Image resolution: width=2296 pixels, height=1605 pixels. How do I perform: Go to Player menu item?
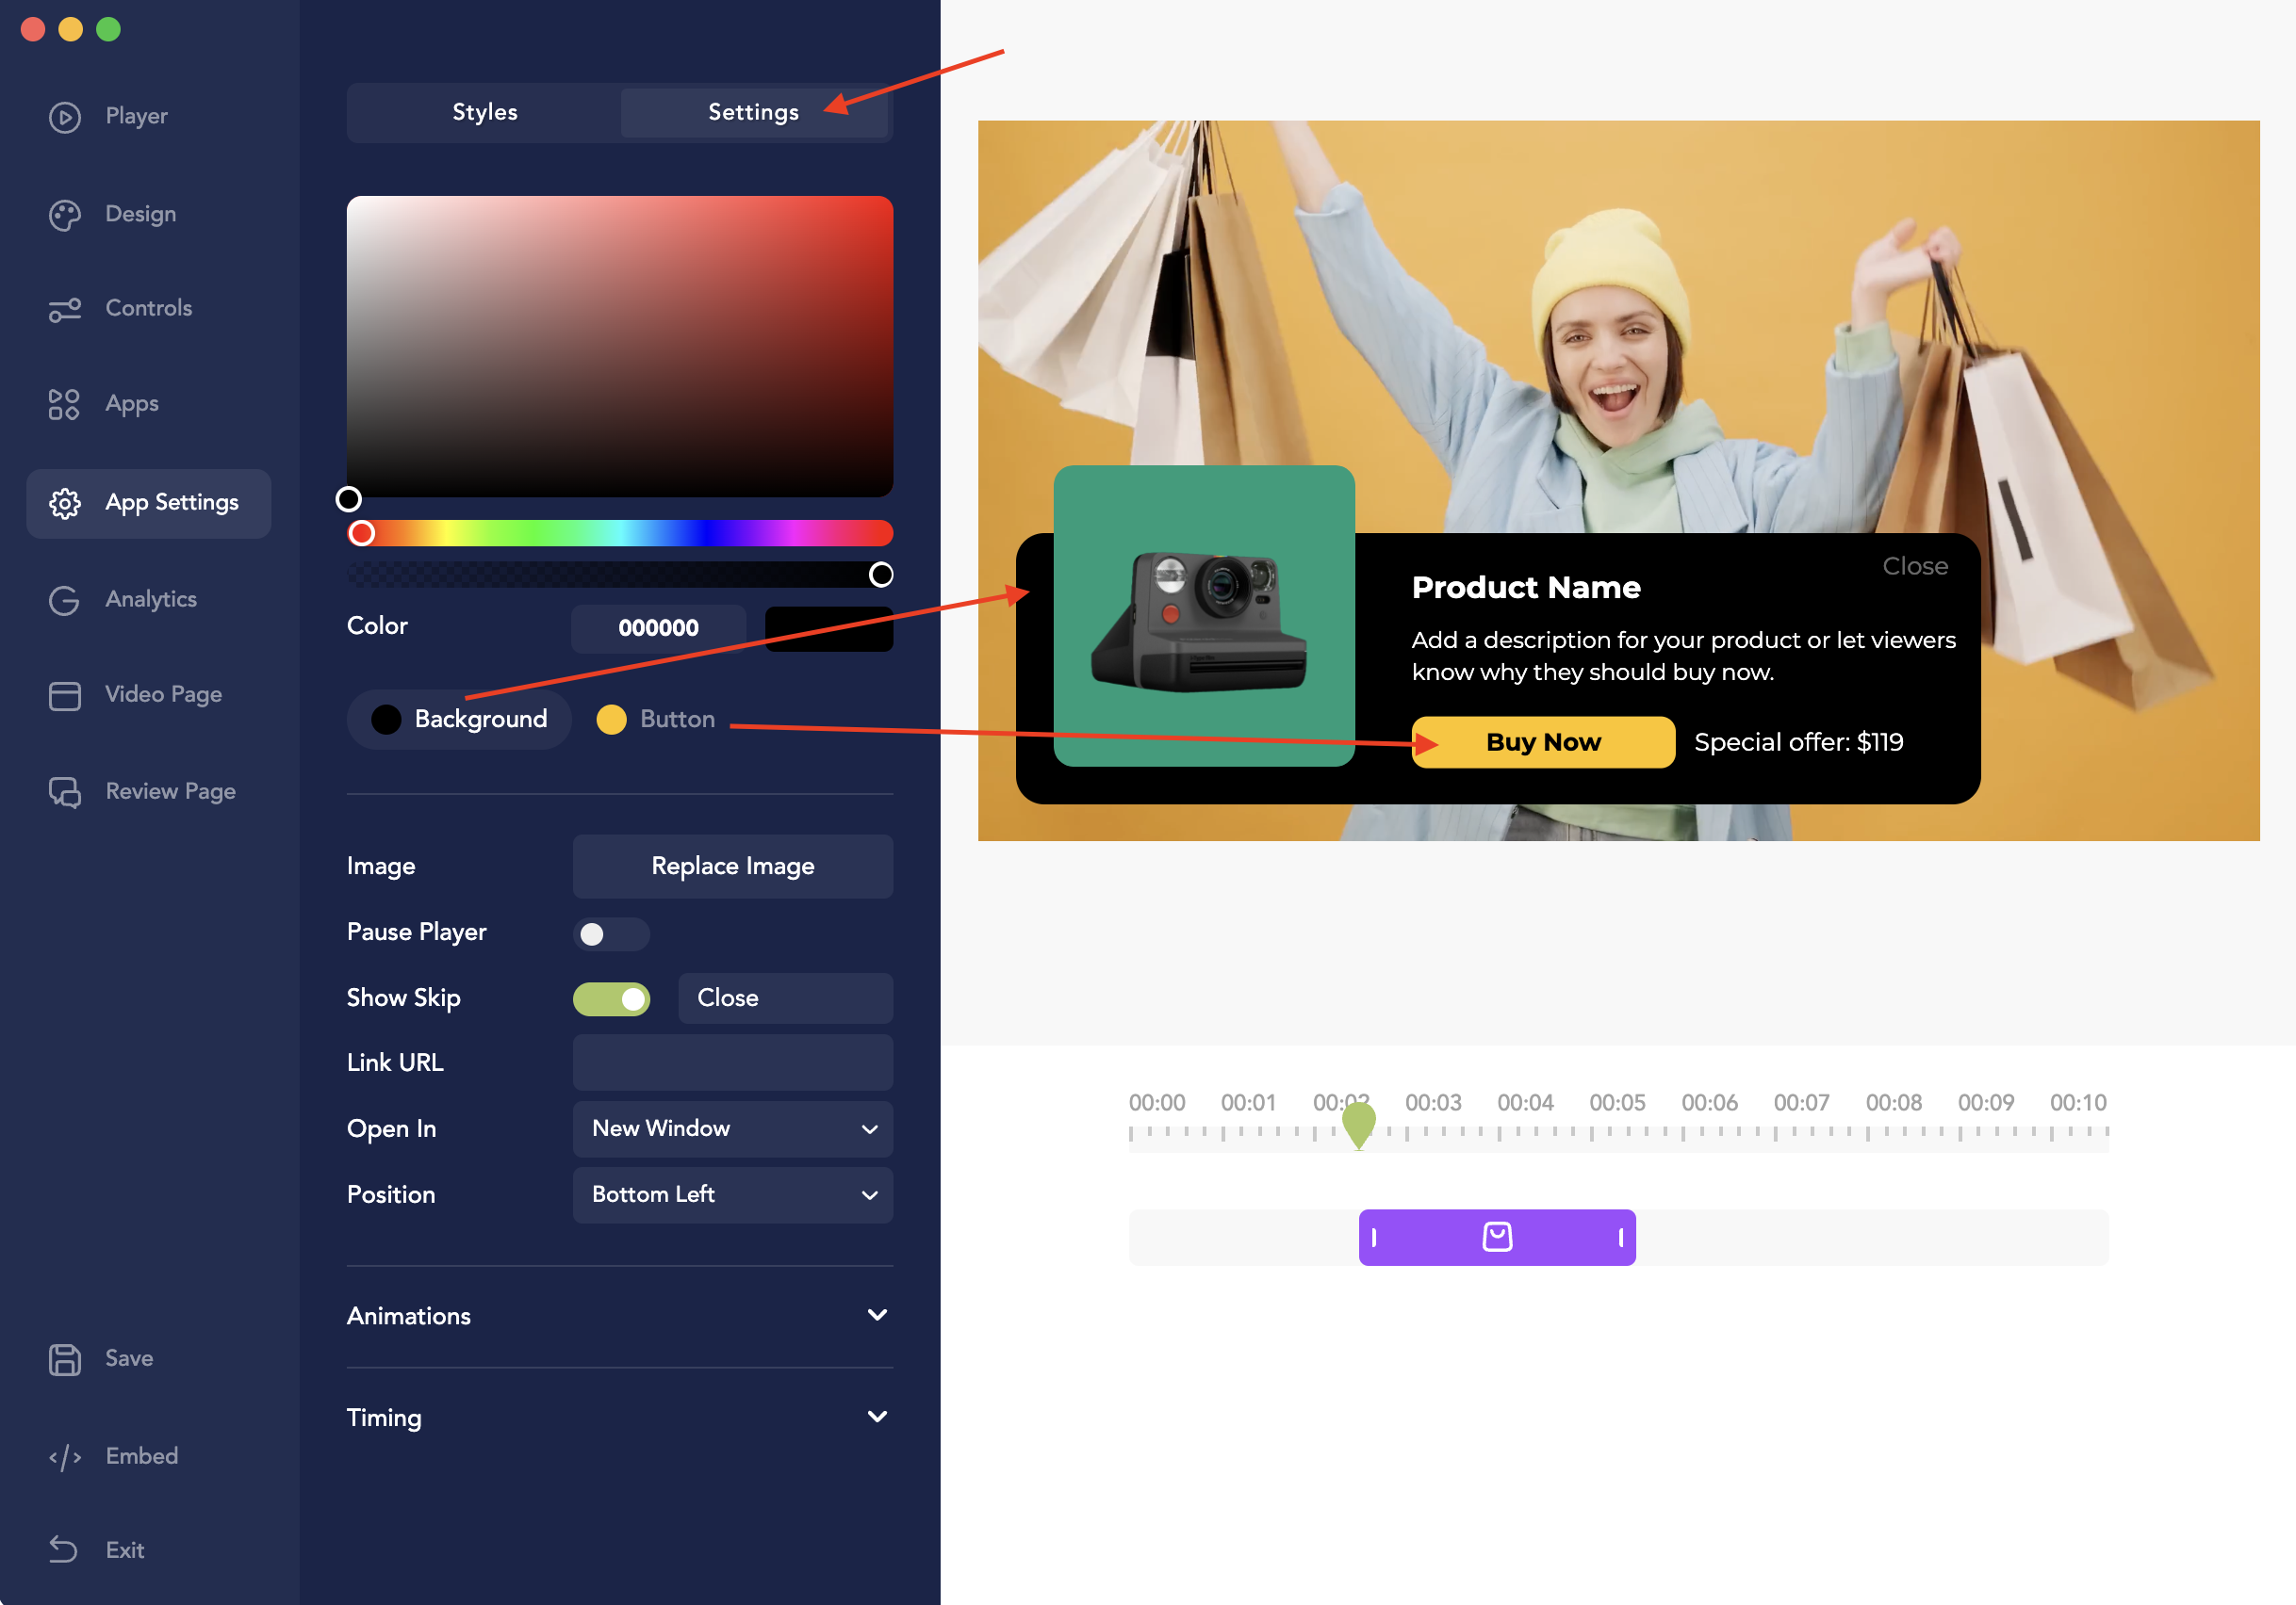pyautogui.click(x=137, y=116)
